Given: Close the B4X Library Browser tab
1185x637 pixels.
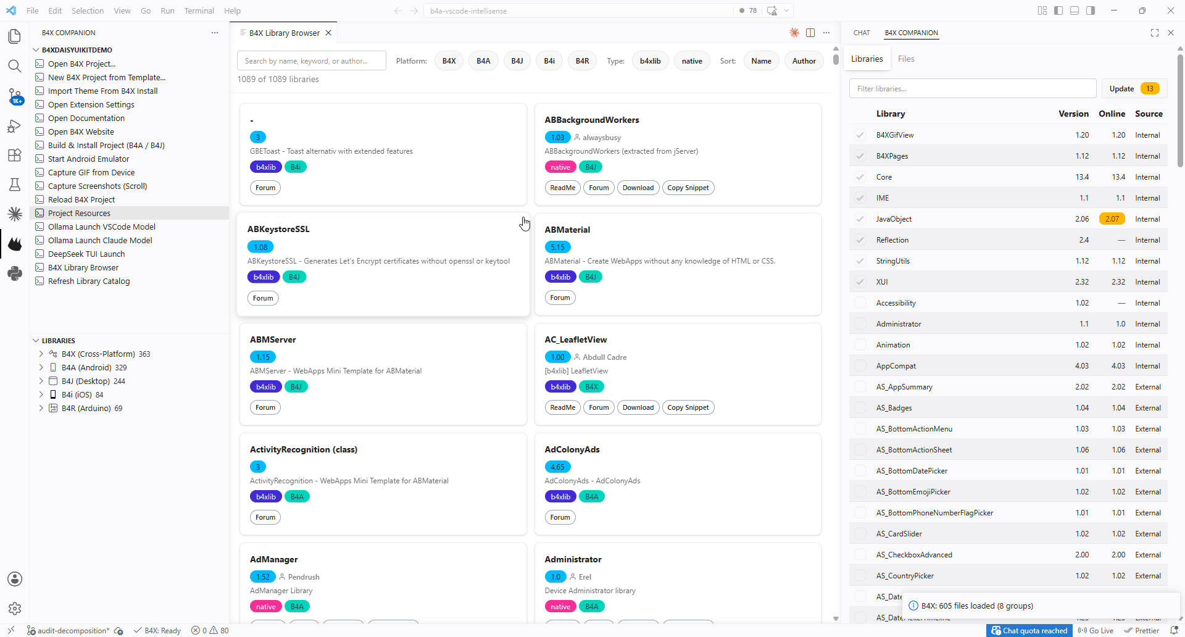Looking at the screenshot, I should (x=328, y=33).
